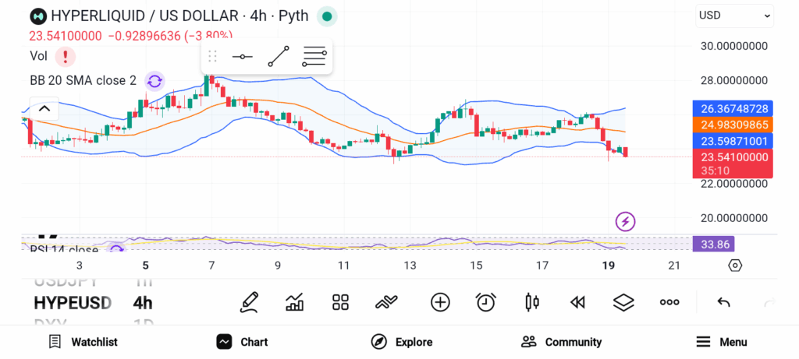The height and width of the screenshot is (359, 799).
Task: Select the trend line tool in floating toolbar
Action: click(x=279, y=56)
